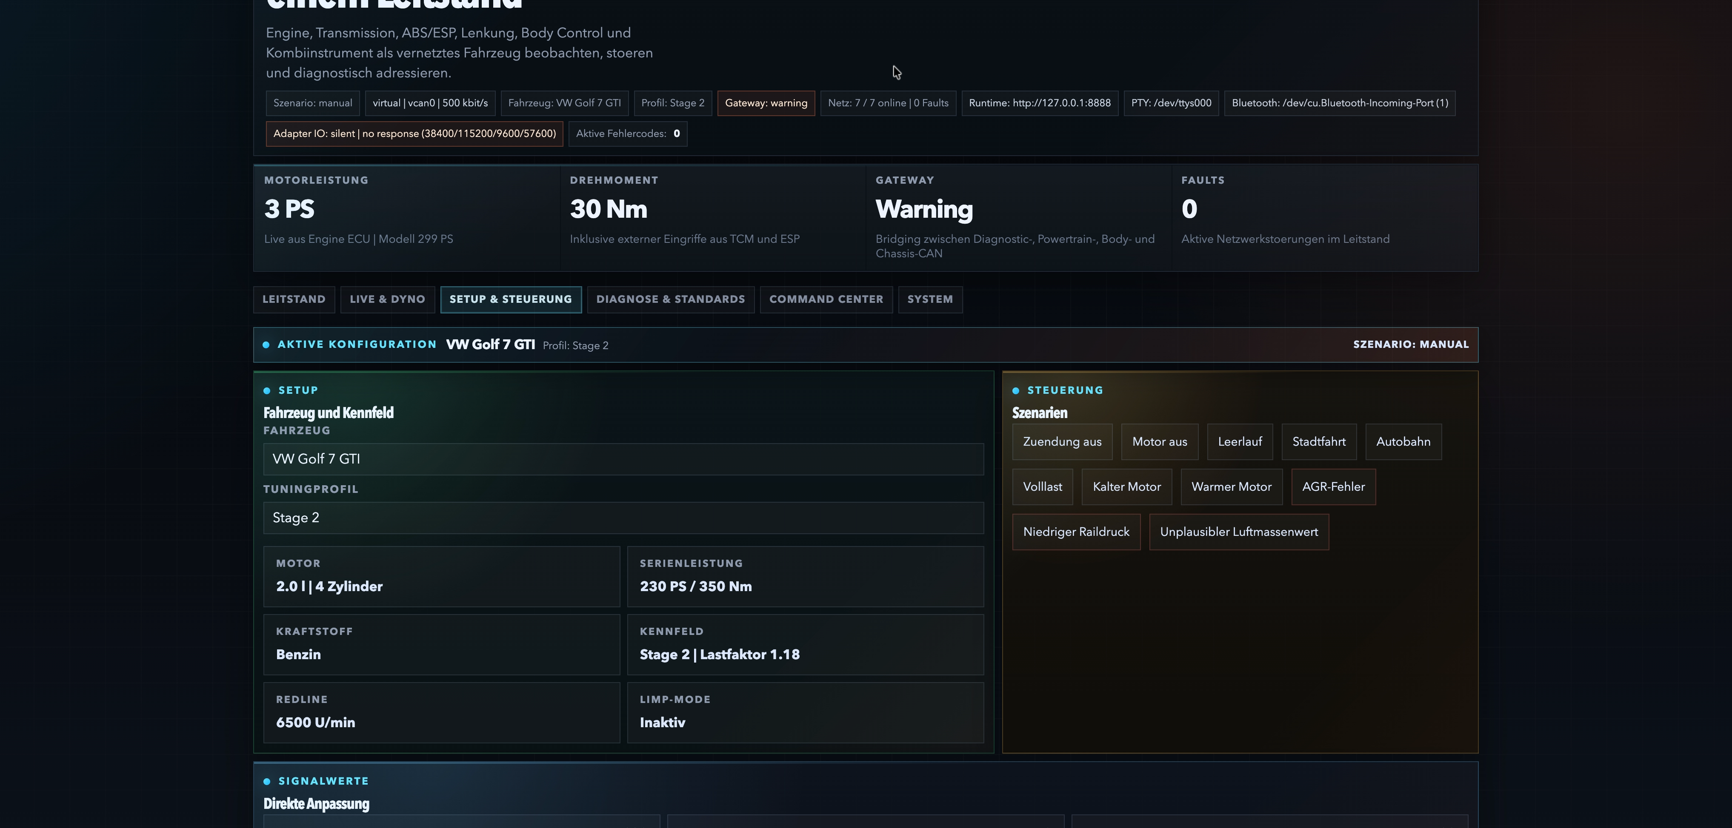Click the Szenario: manual status chip
Viewport: 1732px width, 828px height.
point(313,103)
